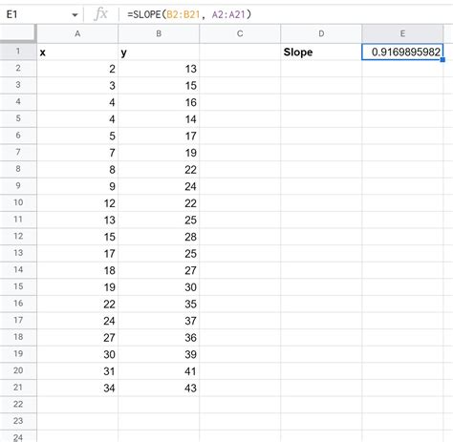Image resolution: width=453 pixels, height=442 pixels.
Task: Click cell B1 with y header
Action: point(159,52)
